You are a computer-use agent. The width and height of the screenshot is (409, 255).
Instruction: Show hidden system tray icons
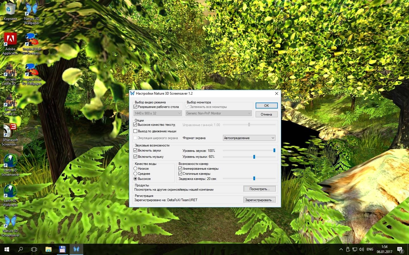coord(341,249)
